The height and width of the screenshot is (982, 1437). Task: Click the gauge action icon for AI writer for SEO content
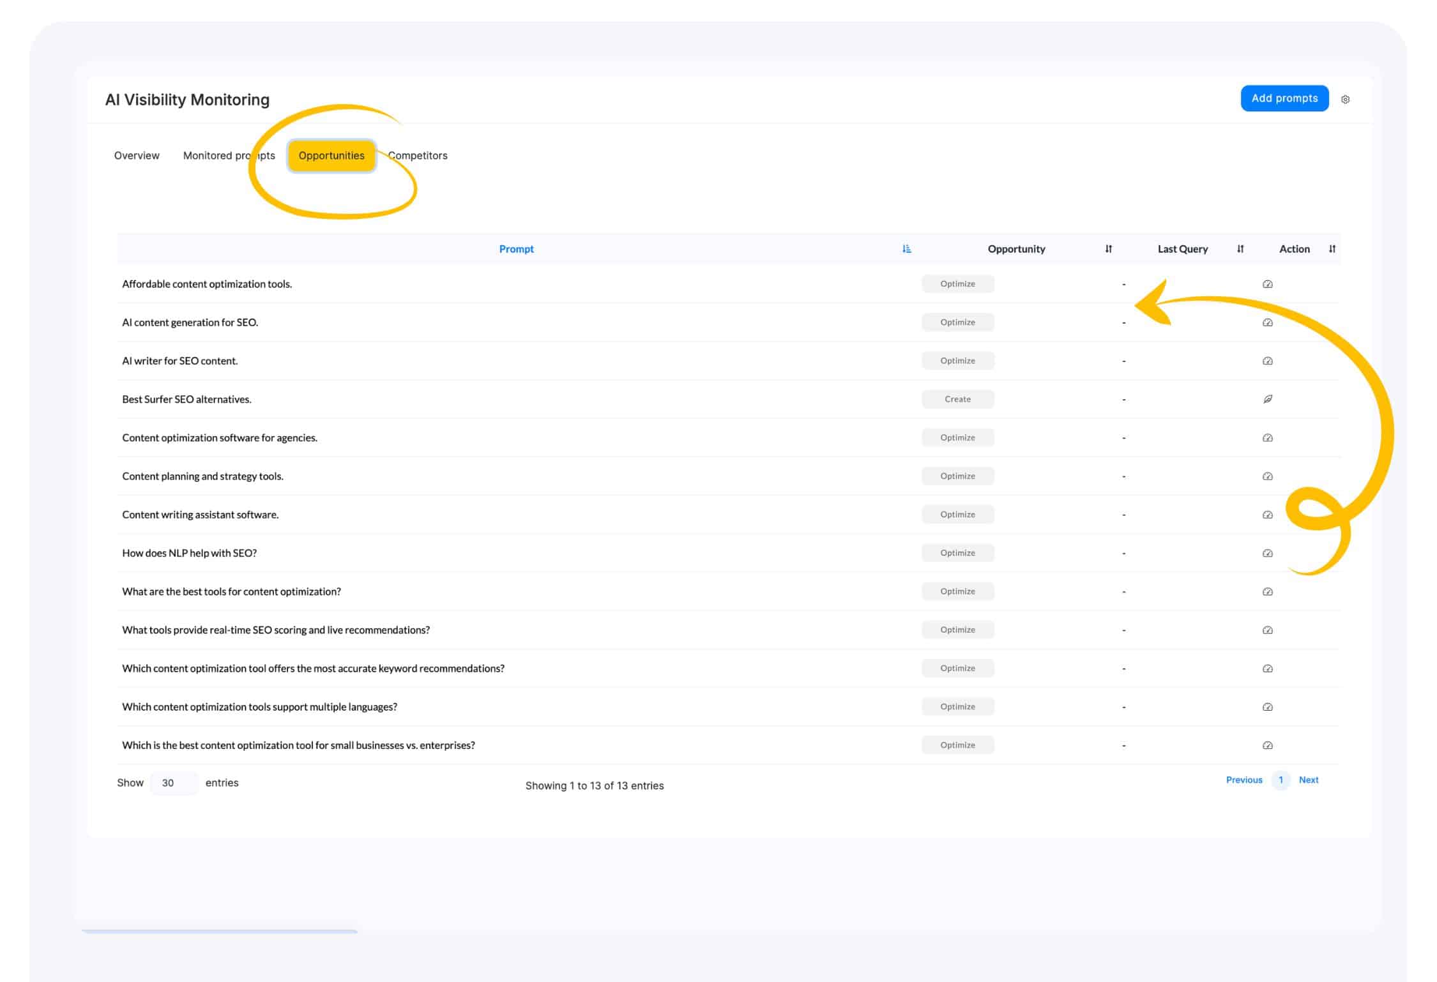(1267, 361)
